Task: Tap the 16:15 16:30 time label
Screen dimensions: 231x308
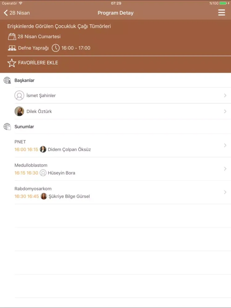Action: 26,173
